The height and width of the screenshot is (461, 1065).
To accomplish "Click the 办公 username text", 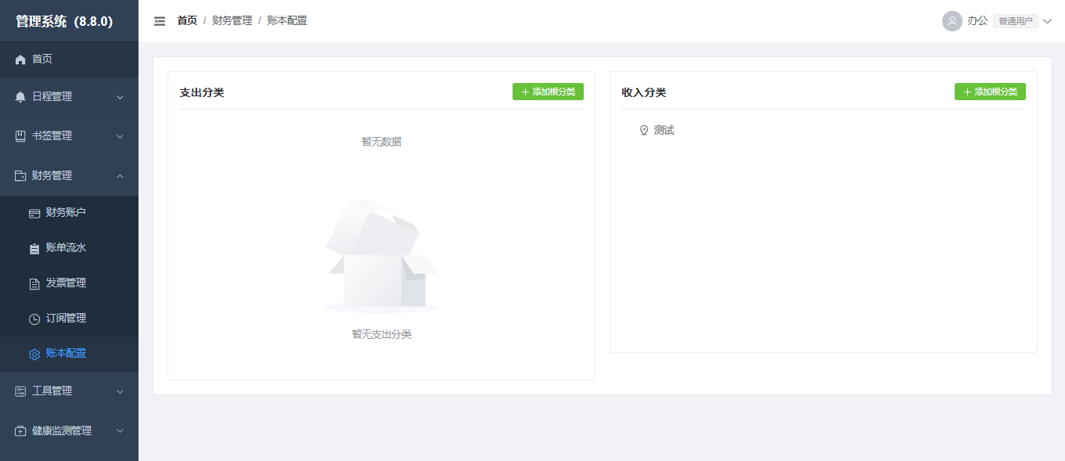I will tap(977, 21).
